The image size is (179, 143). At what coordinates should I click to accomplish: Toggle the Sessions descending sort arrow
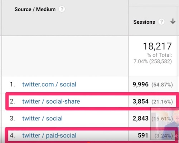pos(173,22)
